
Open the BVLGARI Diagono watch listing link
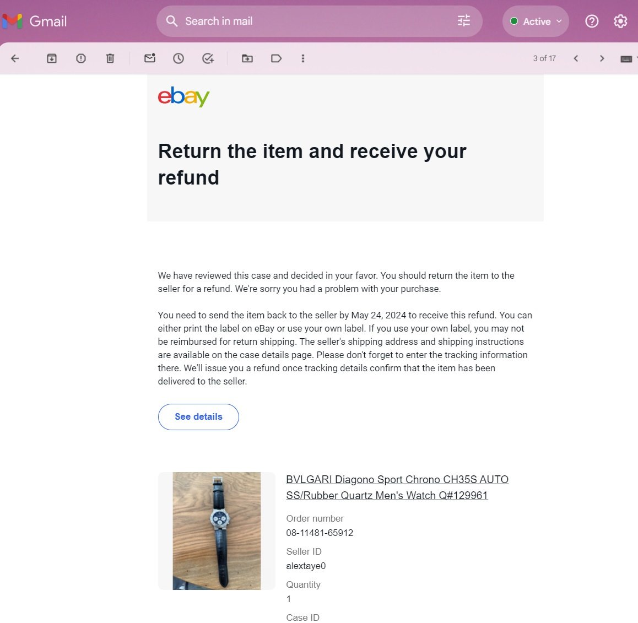click(397, 487)
